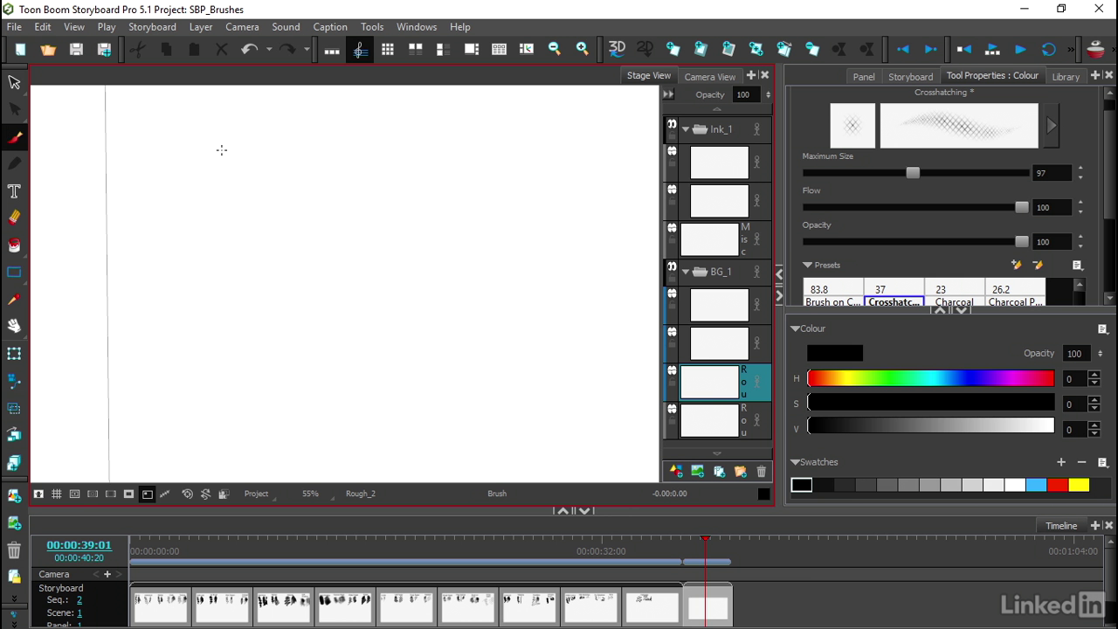Open the File menu

pos(15,27)
